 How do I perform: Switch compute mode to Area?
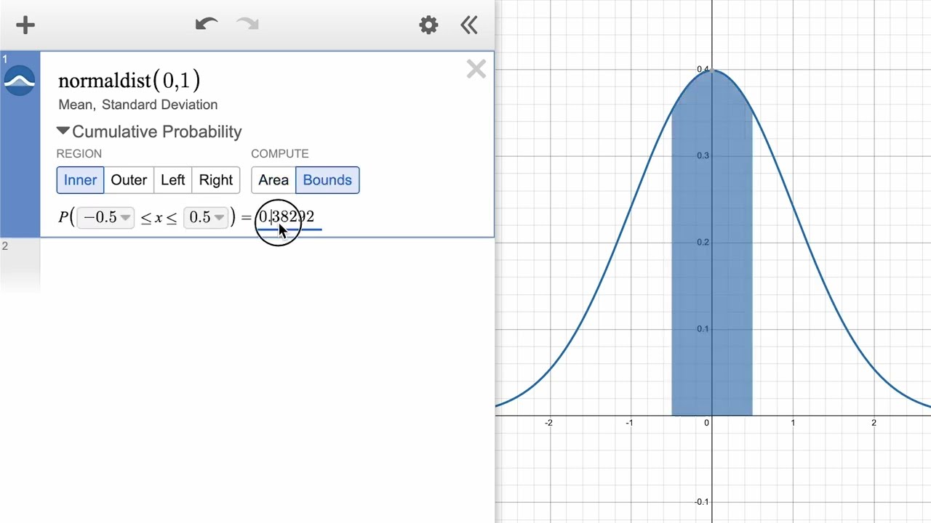[x=273, y=180]
